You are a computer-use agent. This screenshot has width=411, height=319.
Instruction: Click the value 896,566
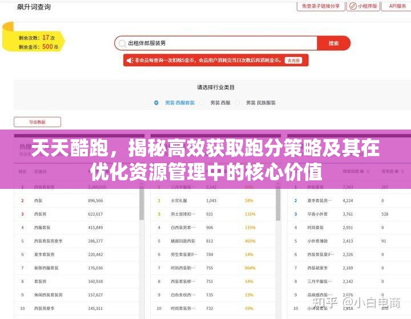[x=95, y=200]
